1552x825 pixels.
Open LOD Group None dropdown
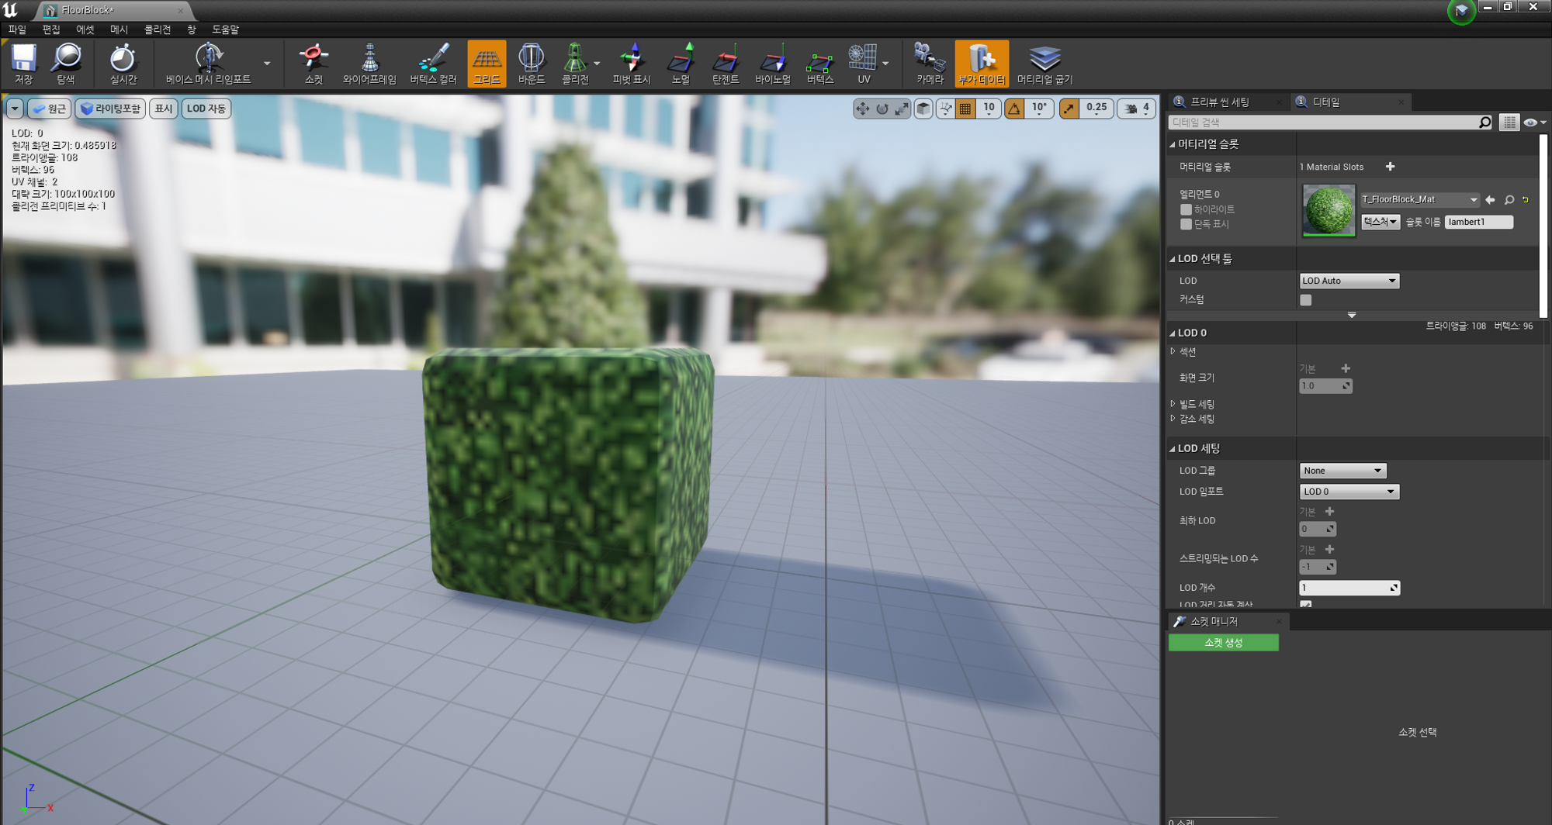tap(1342, 471)
